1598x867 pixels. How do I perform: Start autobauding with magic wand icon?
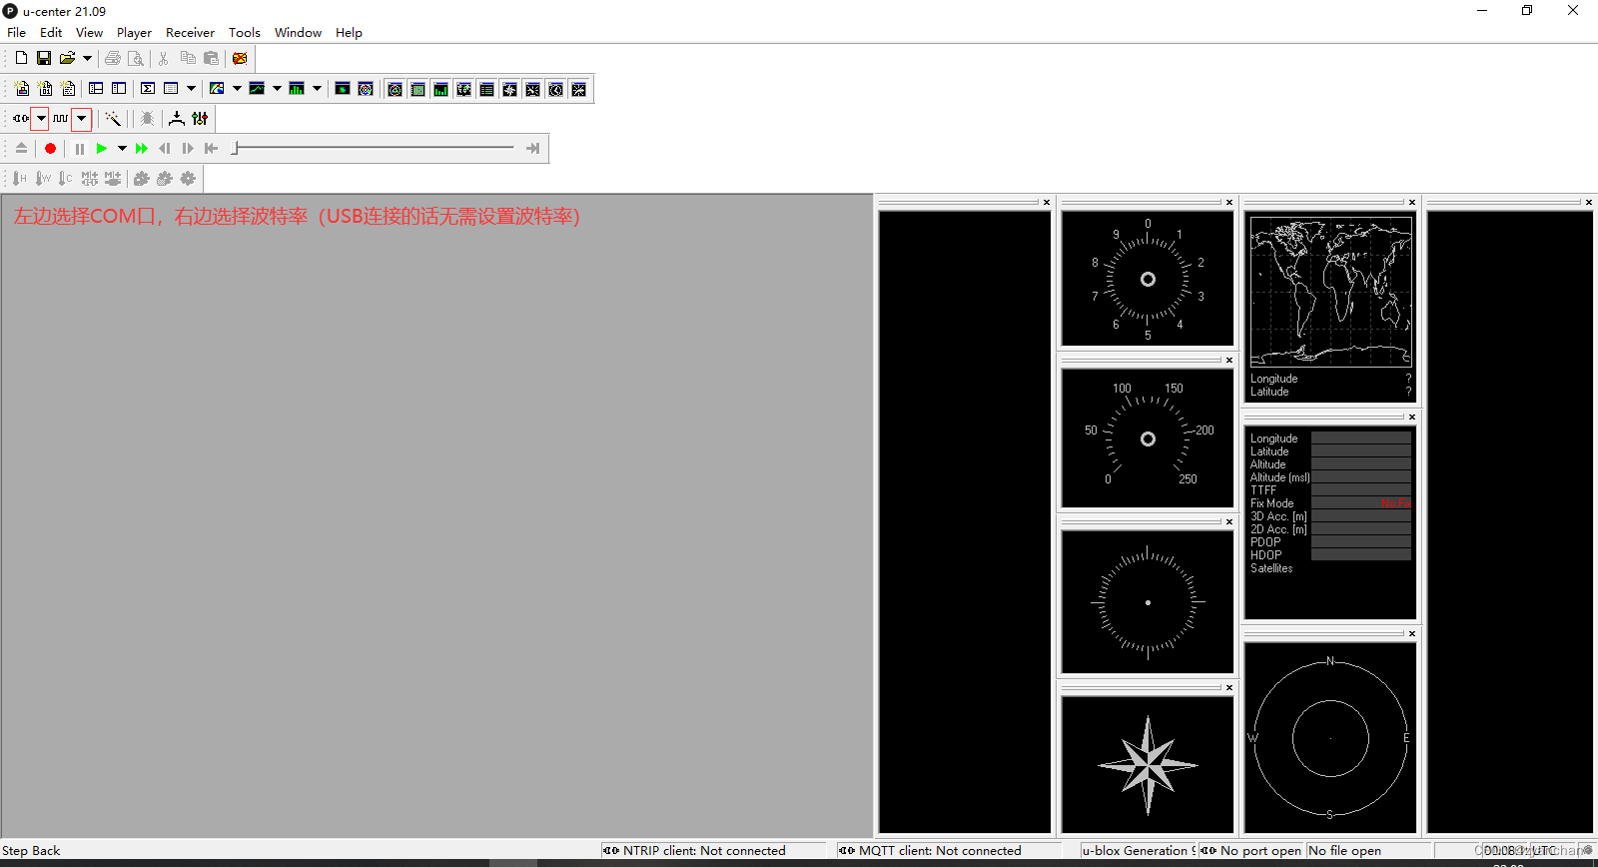click(x=113, y=119)
